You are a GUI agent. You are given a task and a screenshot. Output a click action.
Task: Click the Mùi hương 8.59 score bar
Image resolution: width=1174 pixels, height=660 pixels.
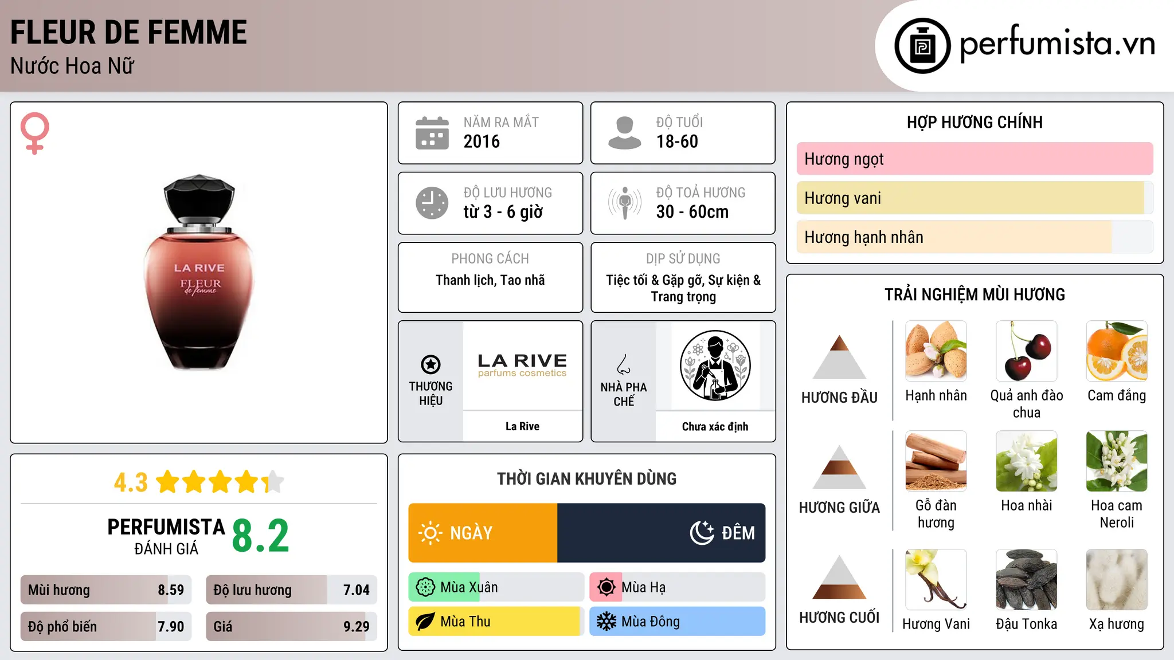tap(106, 590)
